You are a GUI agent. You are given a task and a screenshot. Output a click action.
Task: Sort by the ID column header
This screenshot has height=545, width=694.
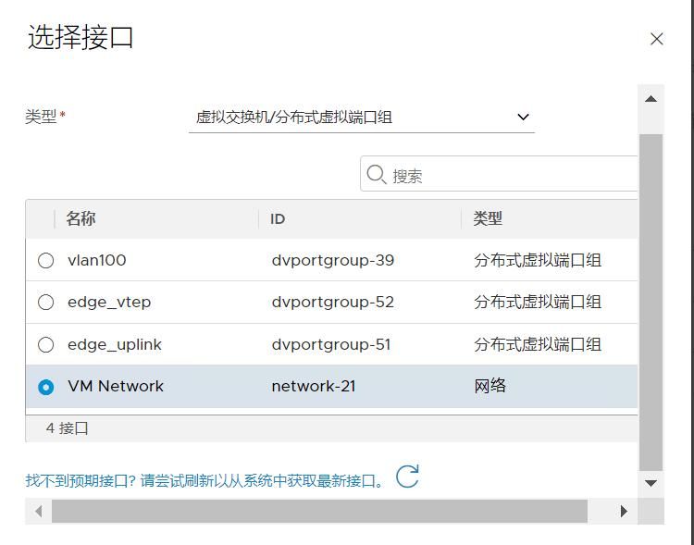click(278, 219)
